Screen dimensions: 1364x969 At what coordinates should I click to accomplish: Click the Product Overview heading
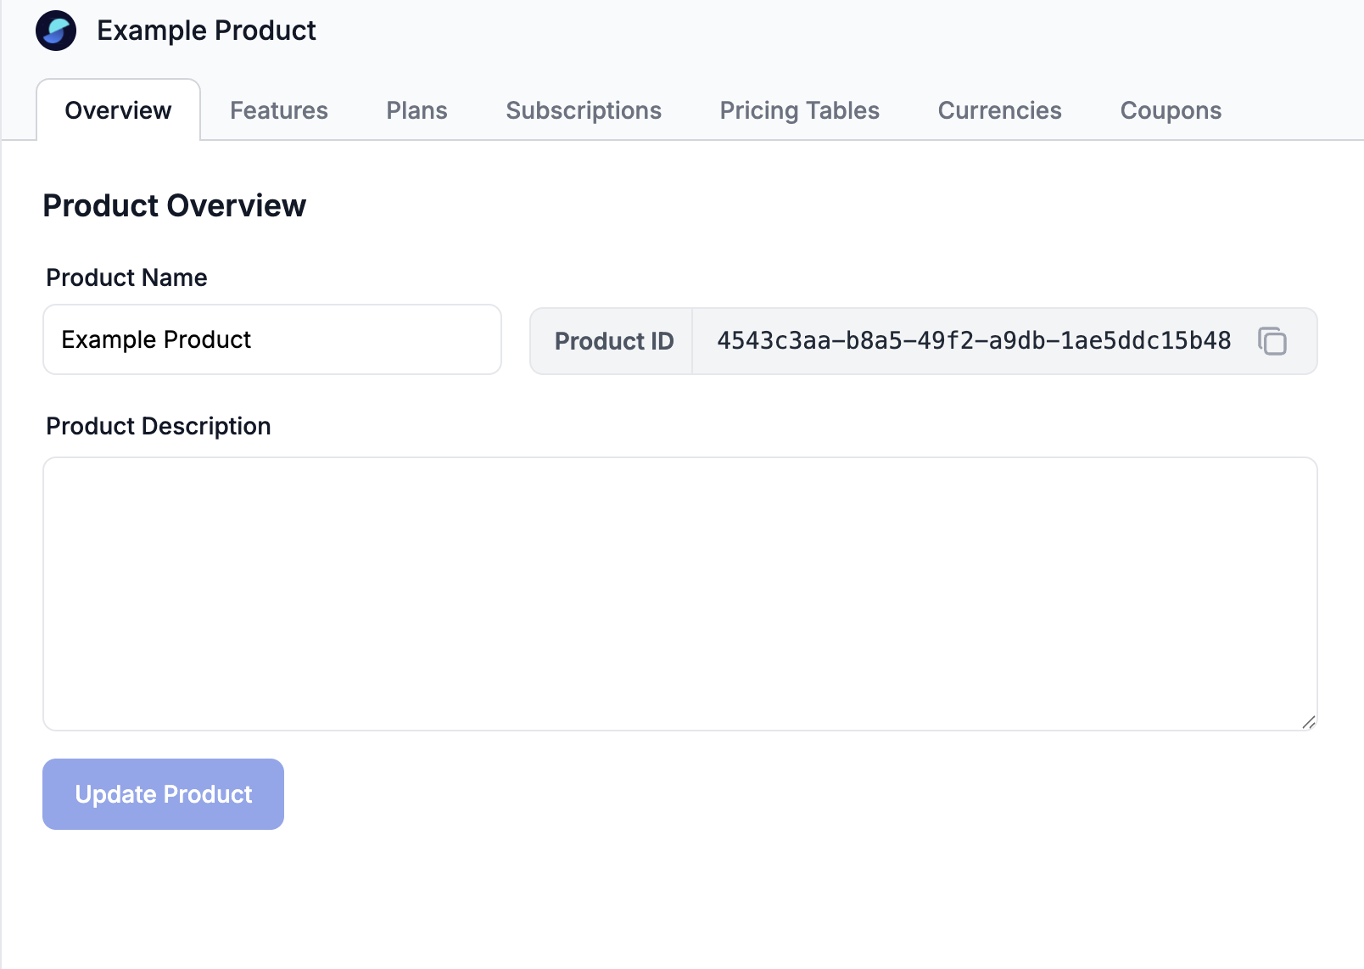174,205
